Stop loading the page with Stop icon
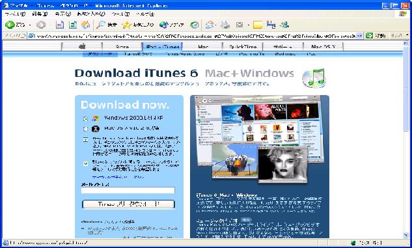The height and width of the screenshot is (248, 412). (60, 25)
